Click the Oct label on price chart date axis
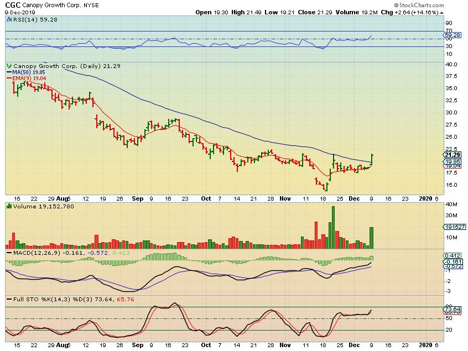The width and height of the screenshot is (468, 351). pos(206,198)
